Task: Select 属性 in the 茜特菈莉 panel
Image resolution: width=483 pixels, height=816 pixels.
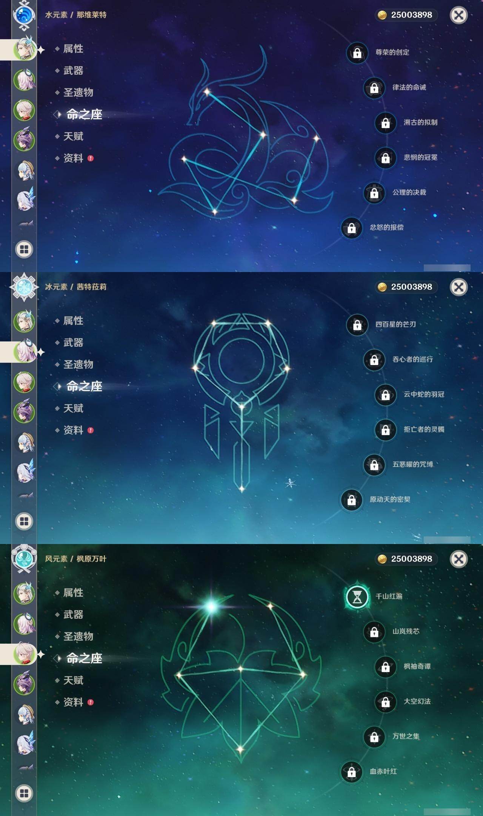Action: [73, 321]
